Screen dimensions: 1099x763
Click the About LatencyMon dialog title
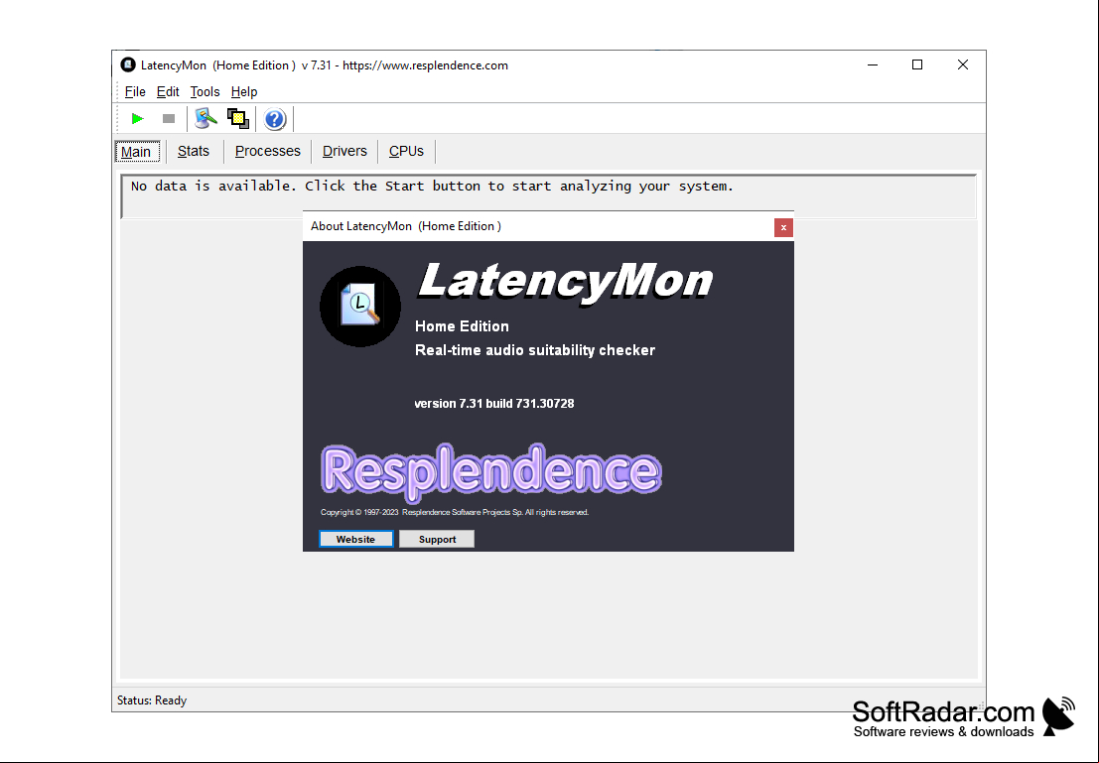(x=406, y=226)
